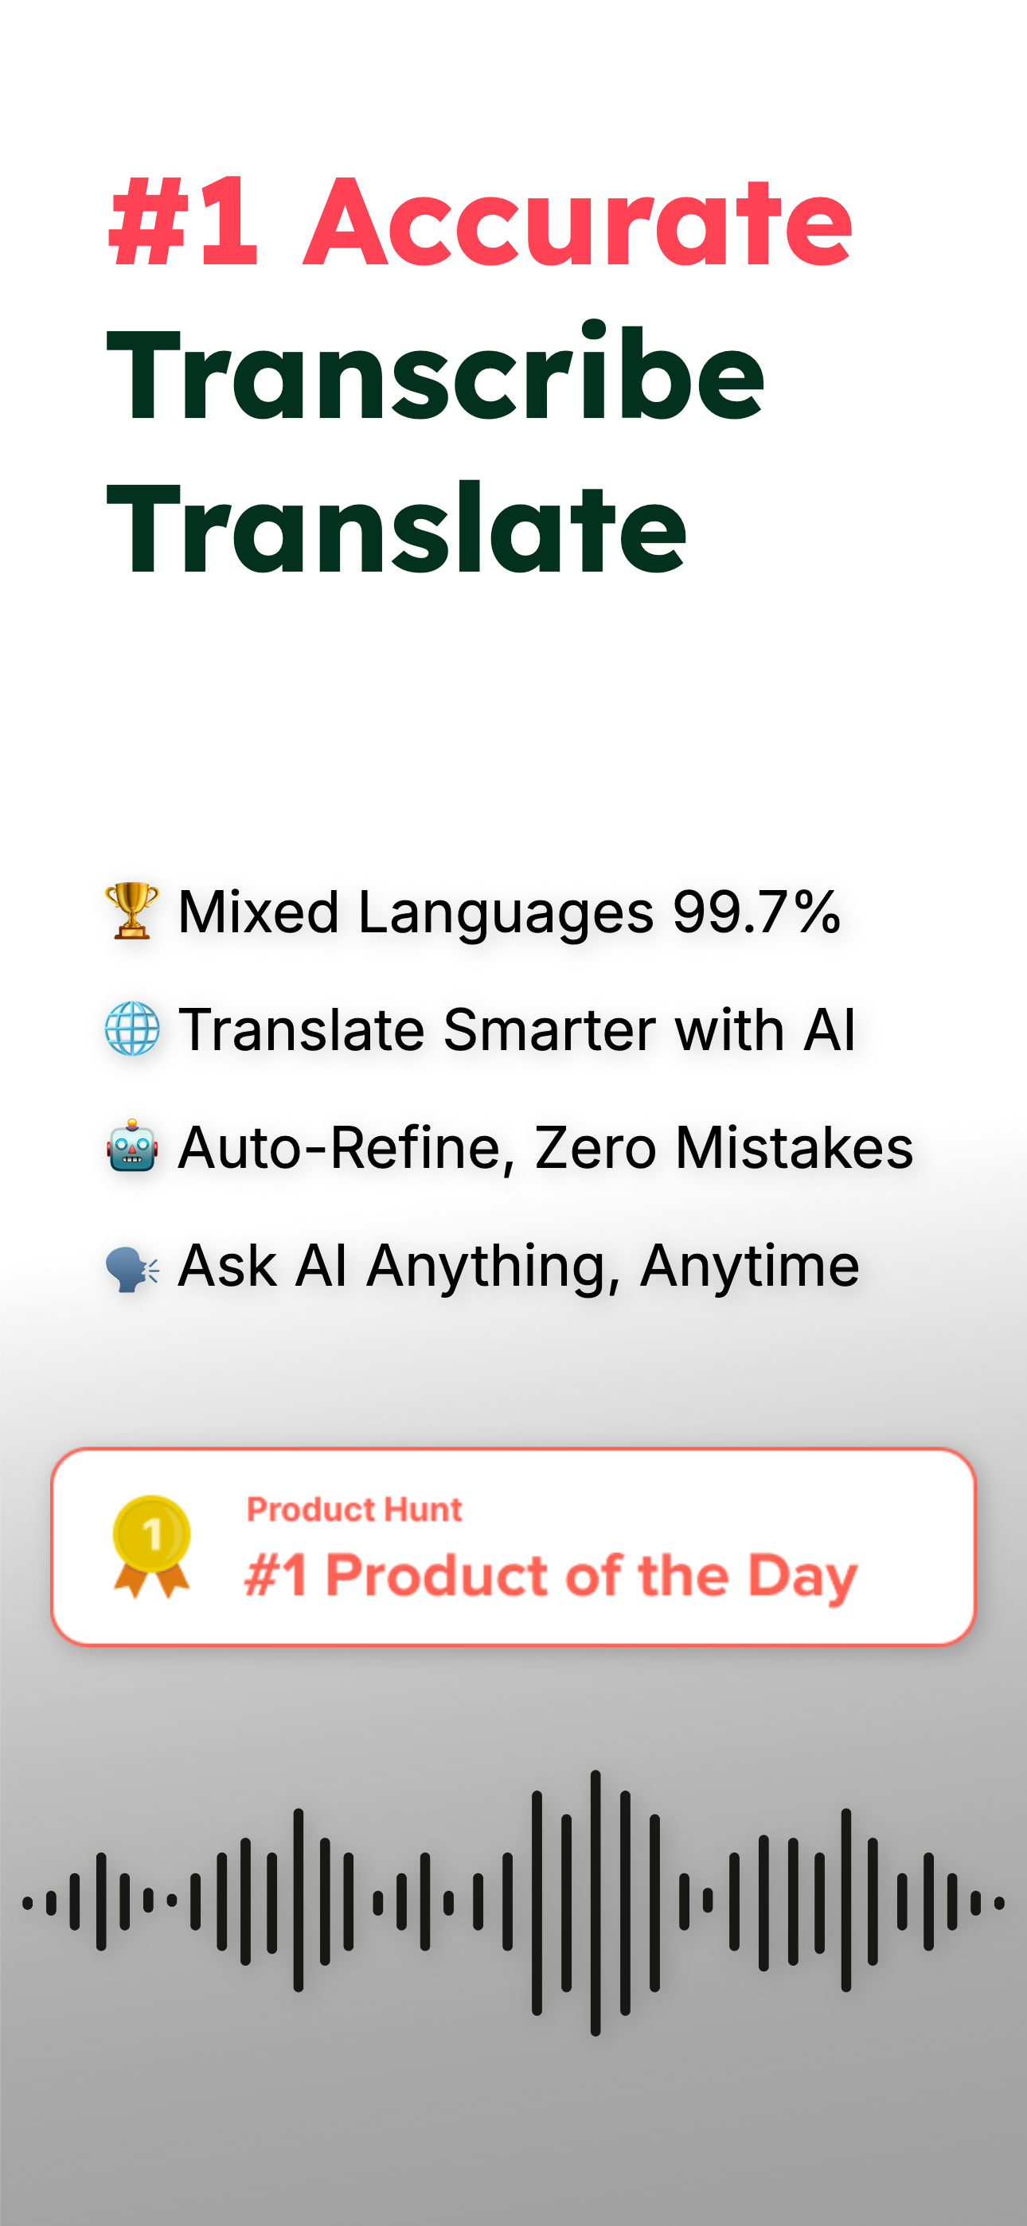Click the "Zero Mistakes" text
1027x2226 pixels.
tap(724, 1147)
